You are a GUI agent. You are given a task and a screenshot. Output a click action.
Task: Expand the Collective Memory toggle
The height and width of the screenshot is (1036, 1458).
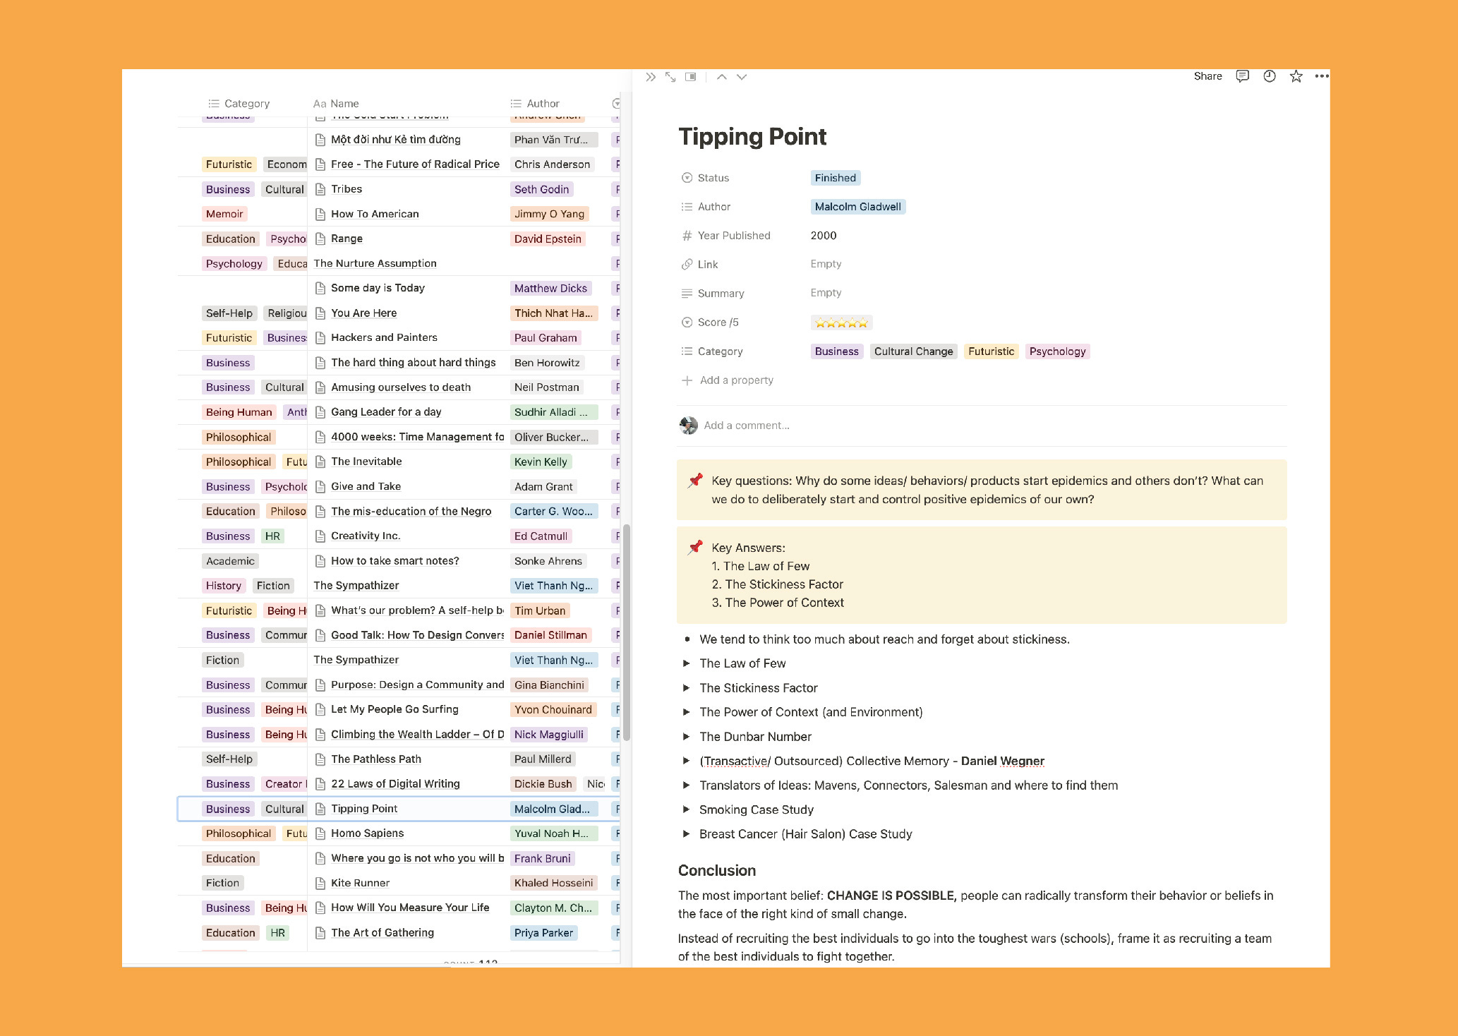click(x=686, y=761)
